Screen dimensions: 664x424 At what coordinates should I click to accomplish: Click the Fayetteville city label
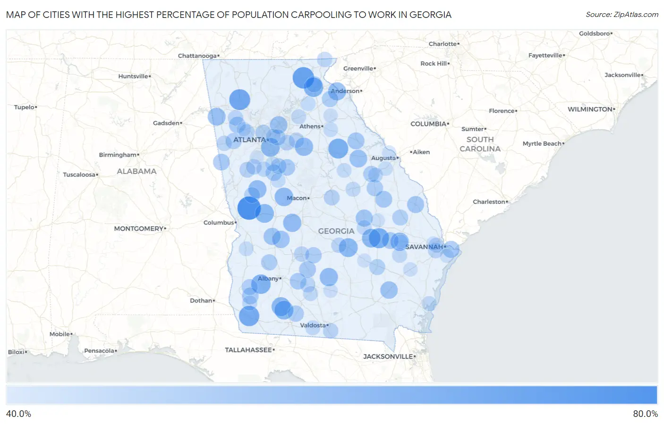pos(545,55)
